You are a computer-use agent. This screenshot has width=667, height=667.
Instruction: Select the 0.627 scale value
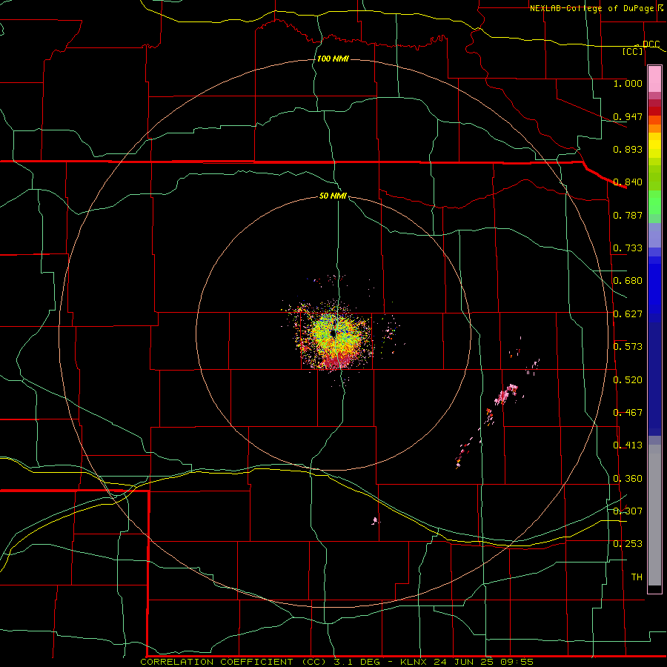click(628, 314)
